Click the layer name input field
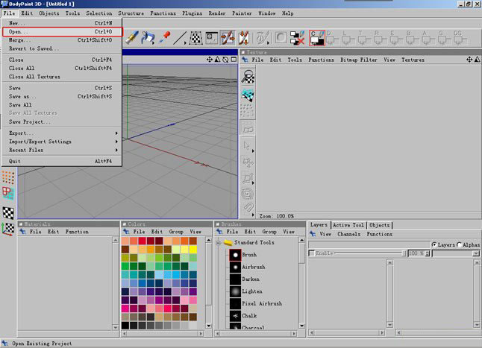 [369, 244]
